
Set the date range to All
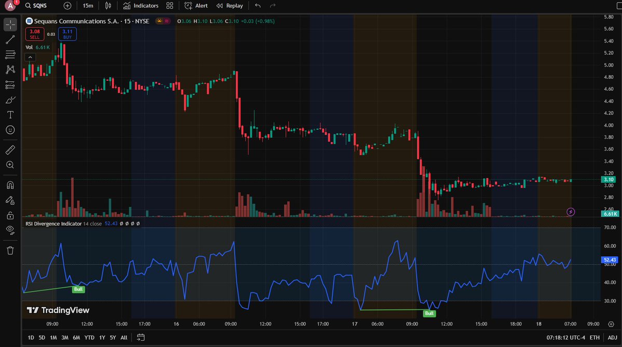click(x=124, y=338)
